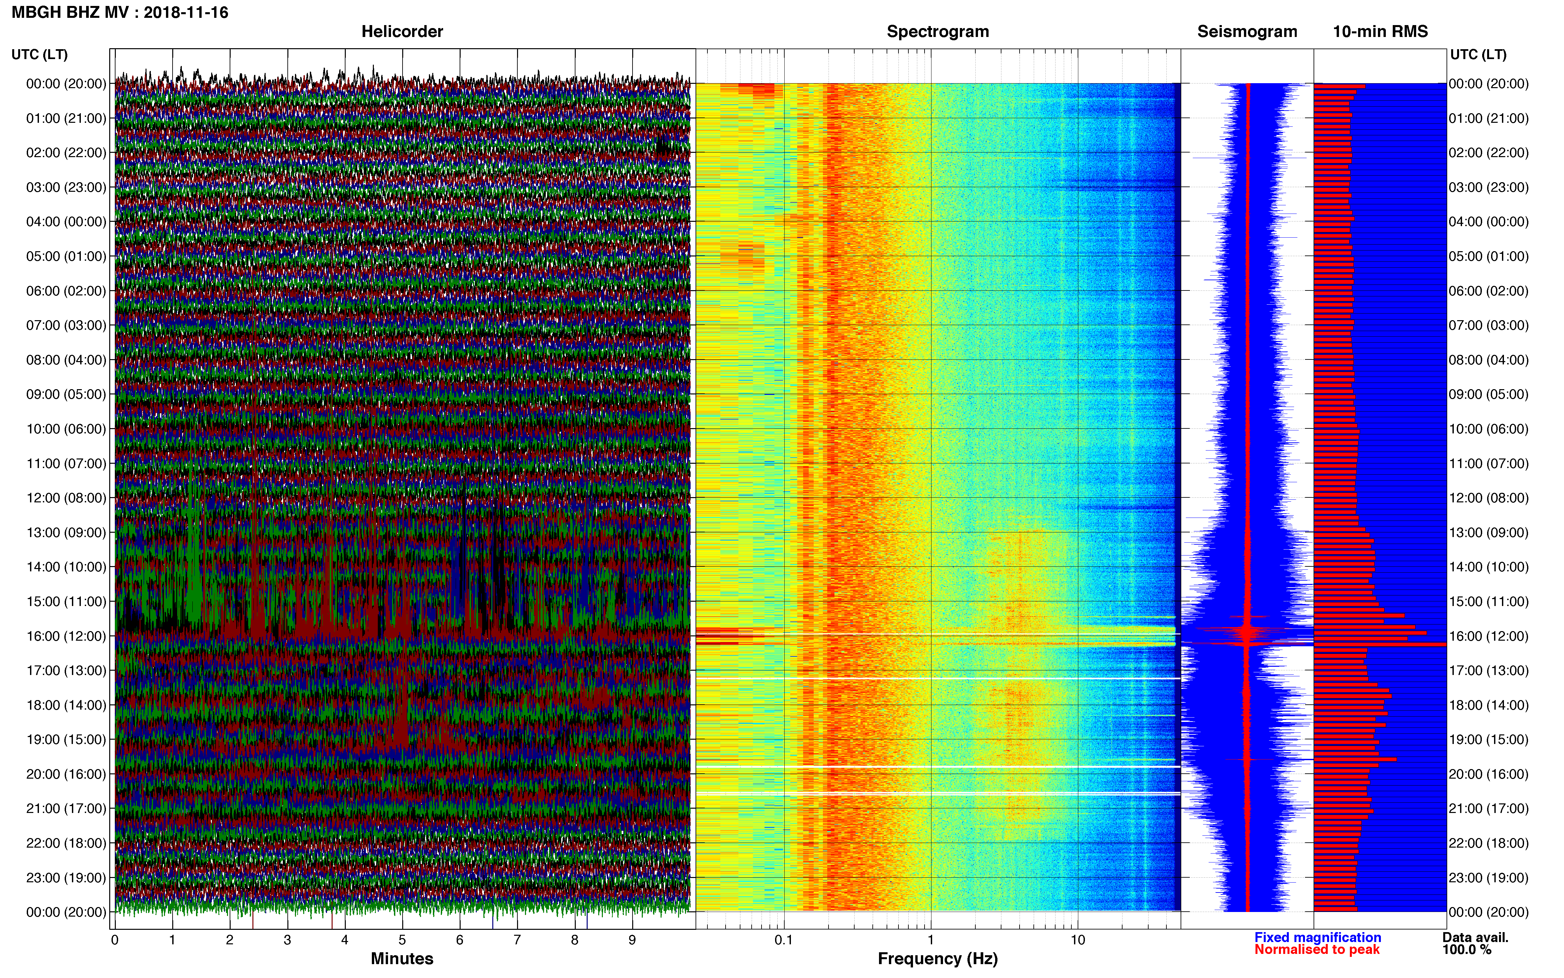This screenshot has width=1564, height=978.
Task: Click right-side time label '03:00 (23:00)'
Action: 1489,187
